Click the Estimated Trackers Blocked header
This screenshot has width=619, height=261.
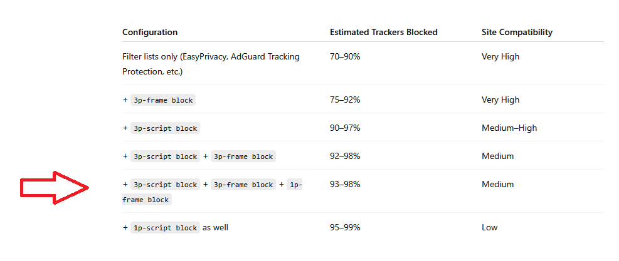[x=383, y=33]
